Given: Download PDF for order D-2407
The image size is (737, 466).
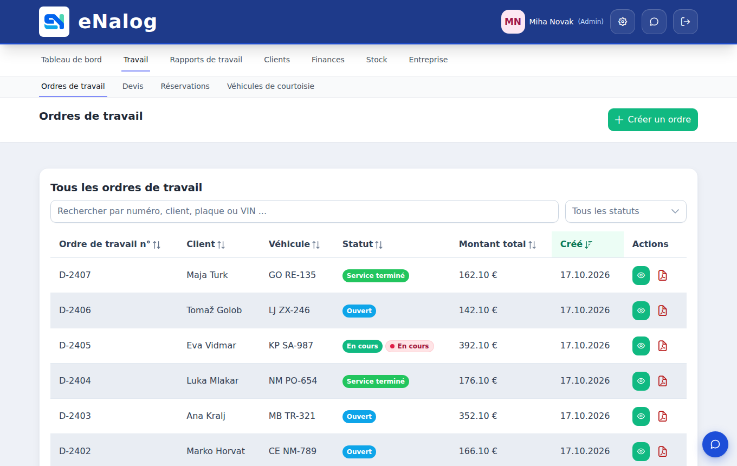Looking at the screenshot, I should click(662, 275).
